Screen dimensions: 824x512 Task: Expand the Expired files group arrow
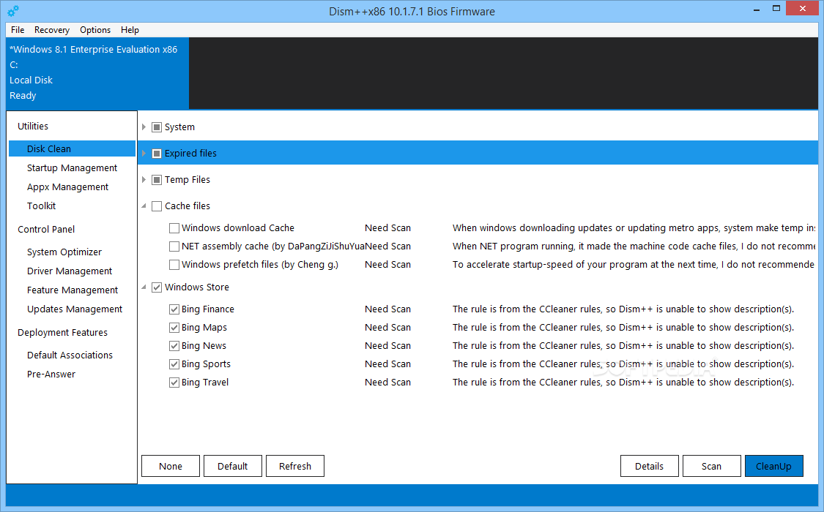pyautogui.click(x=144, y=153)
